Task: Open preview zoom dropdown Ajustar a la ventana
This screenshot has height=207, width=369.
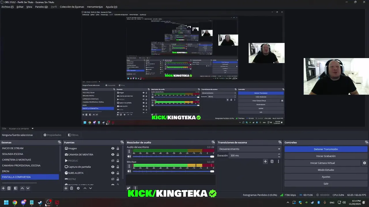Action: coord(32,129)
